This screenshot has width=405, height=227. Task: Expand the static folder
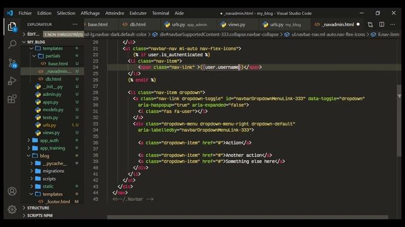(32, 187)
